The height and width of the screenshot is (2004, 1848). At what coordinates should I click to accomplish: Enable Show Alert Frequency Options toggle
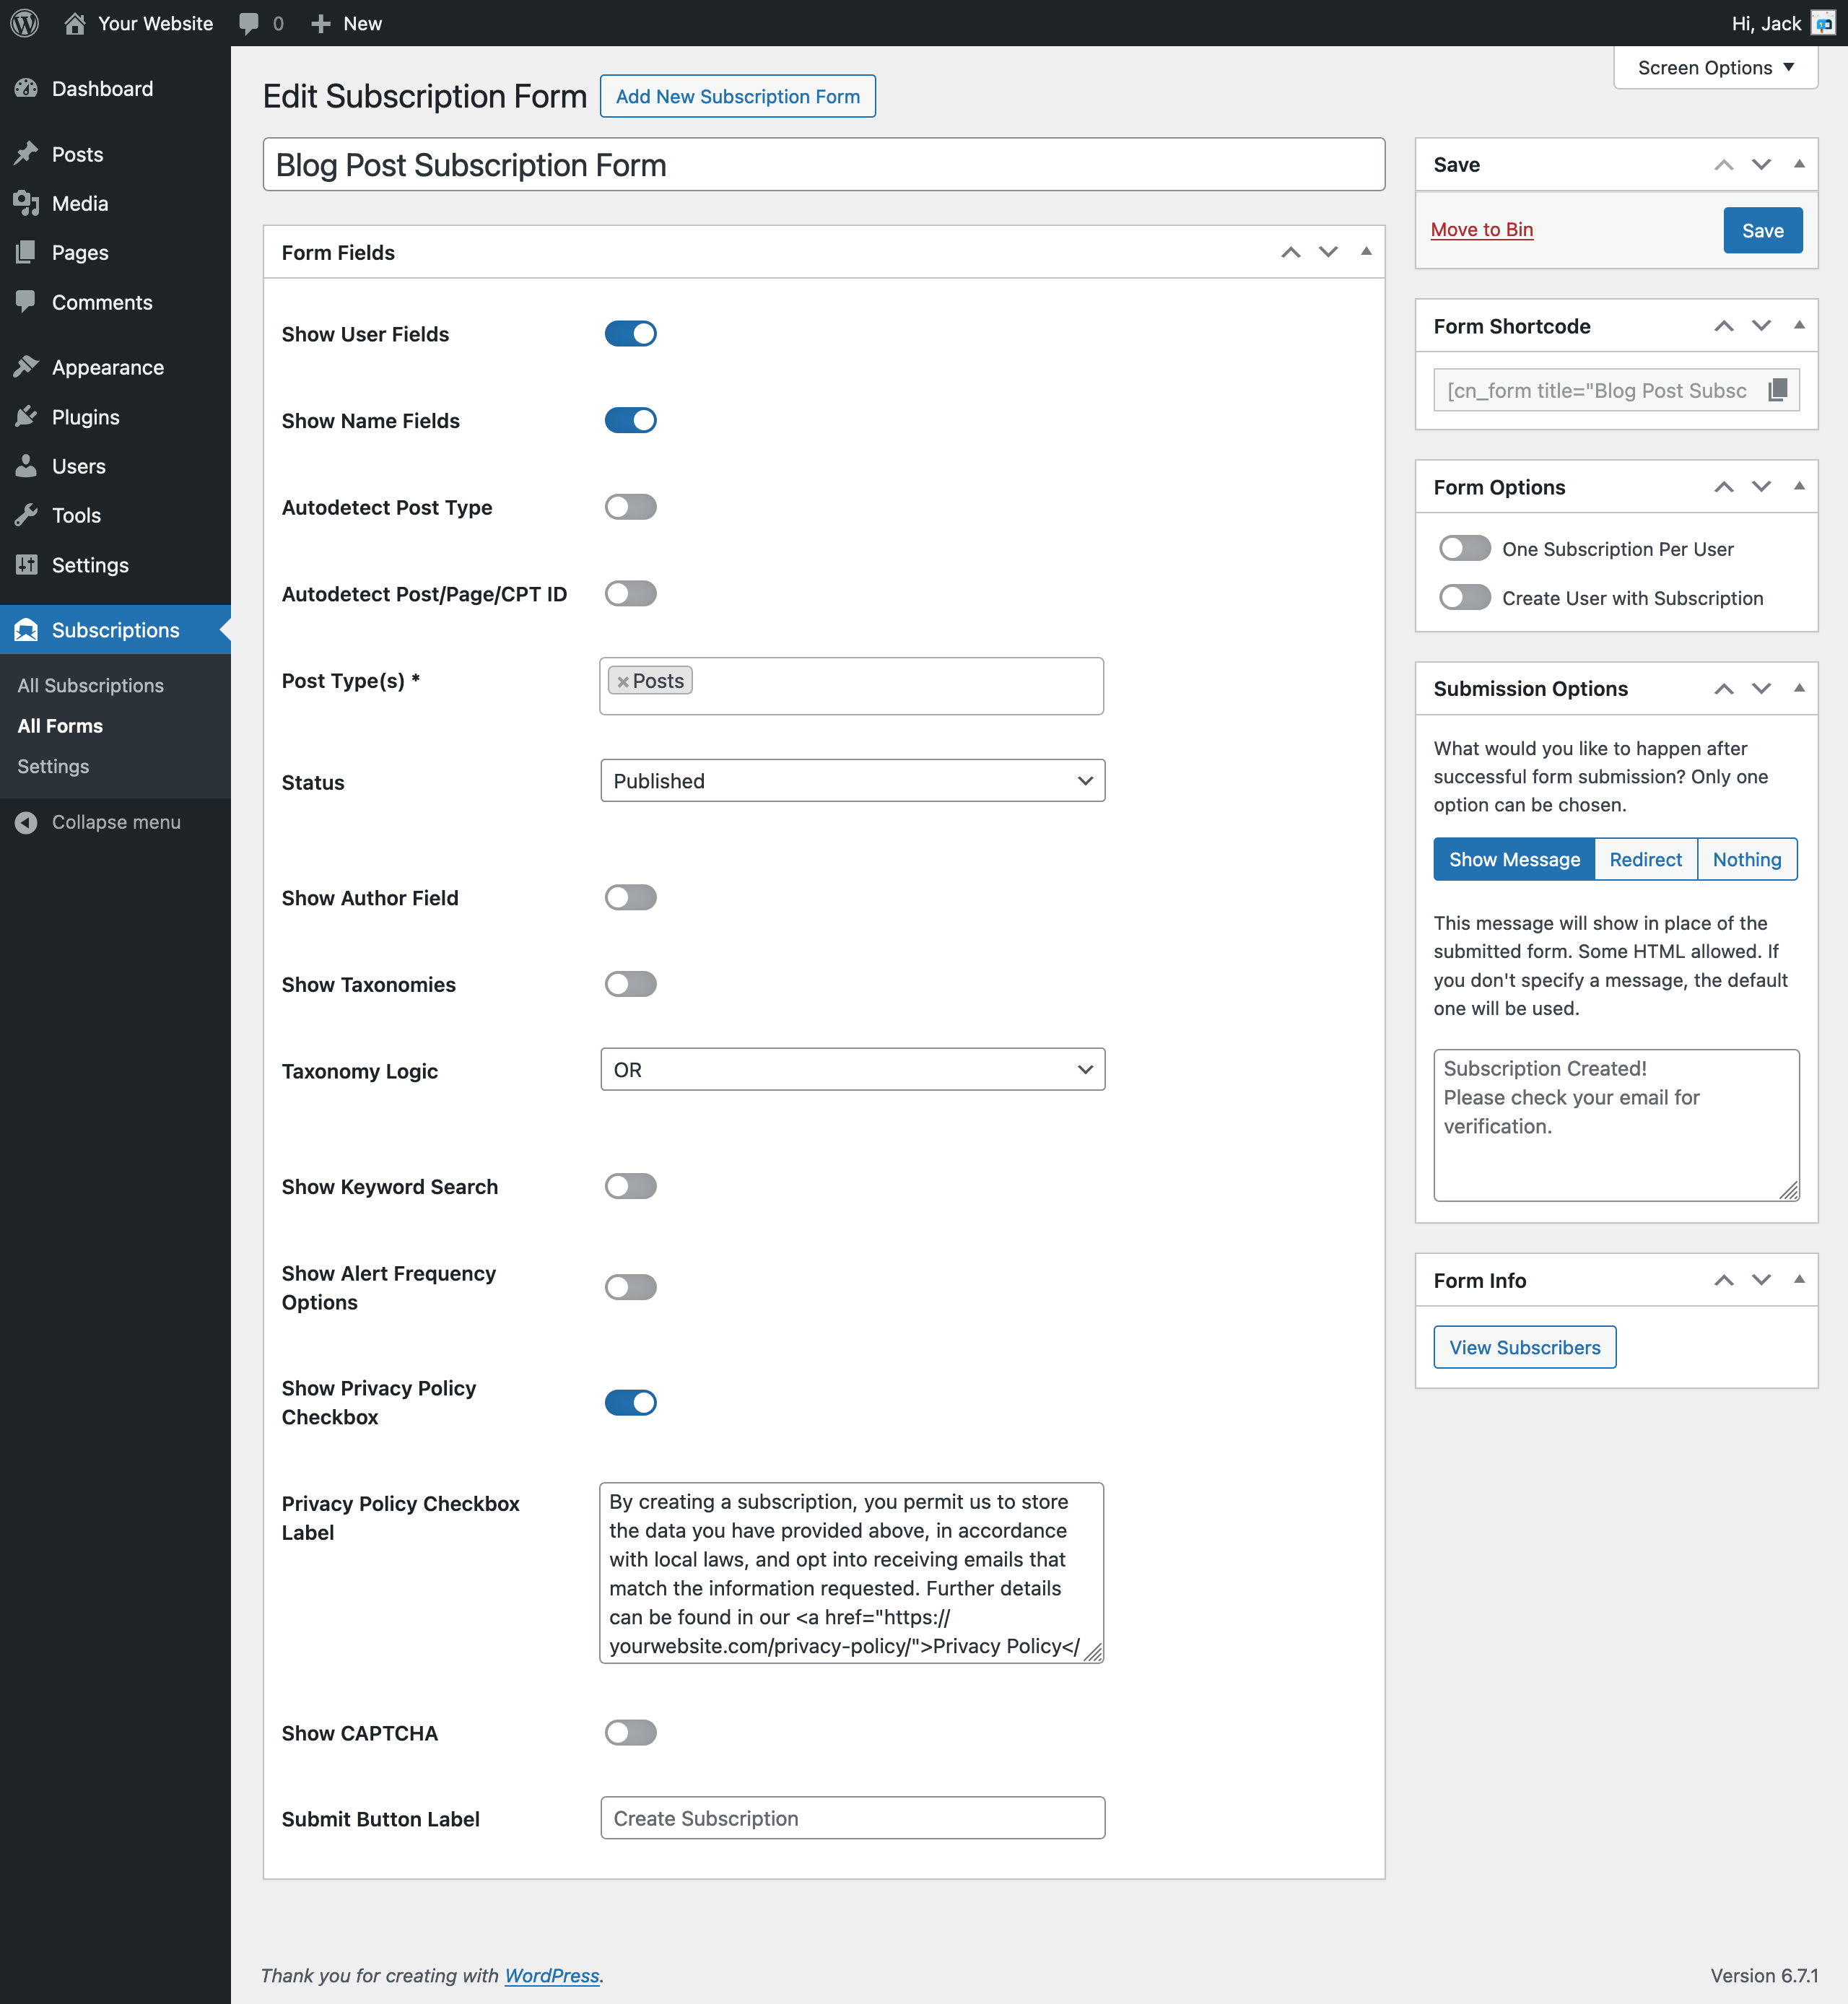(x=631, y=1287)
